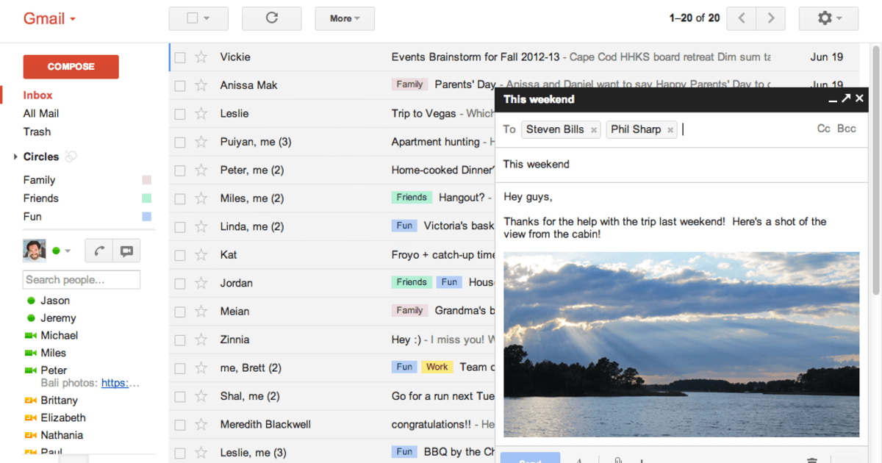Open the Family label in sidebar
882x463 pixels.
click(x=39, y=180)
